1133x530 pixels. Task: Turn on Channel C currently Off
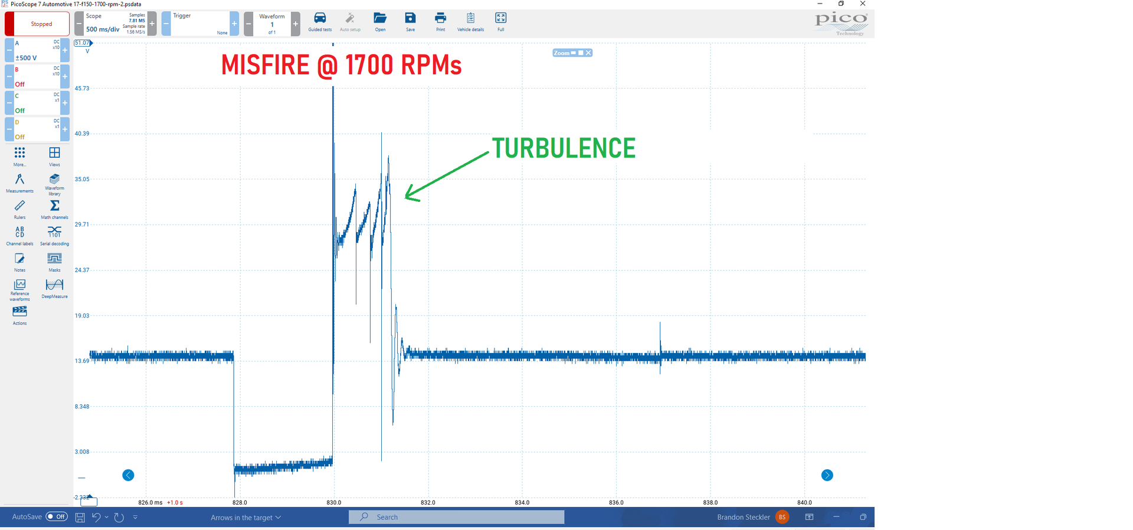[x=37, y=103]
